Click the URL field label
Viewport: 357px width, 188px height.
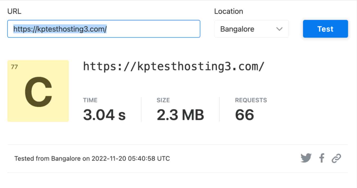[14, 11]
